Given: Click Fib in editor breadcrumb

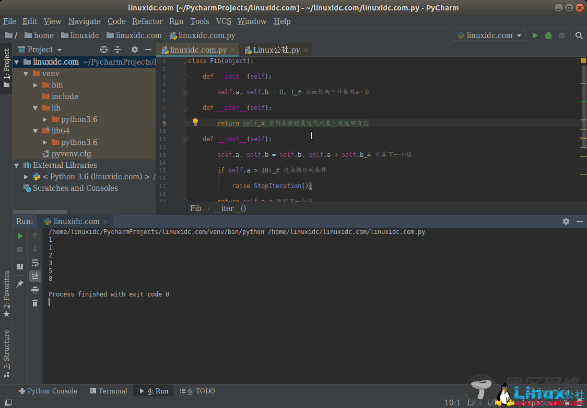Looking at the screenshot, I should click(195, 208).
